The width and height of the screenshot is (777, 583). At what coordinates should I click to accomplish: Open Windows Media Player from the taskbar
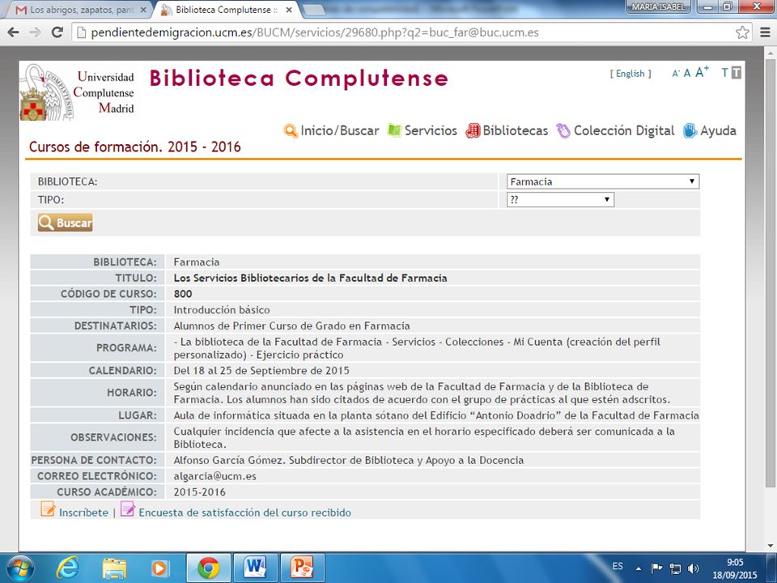pos(159,568)
